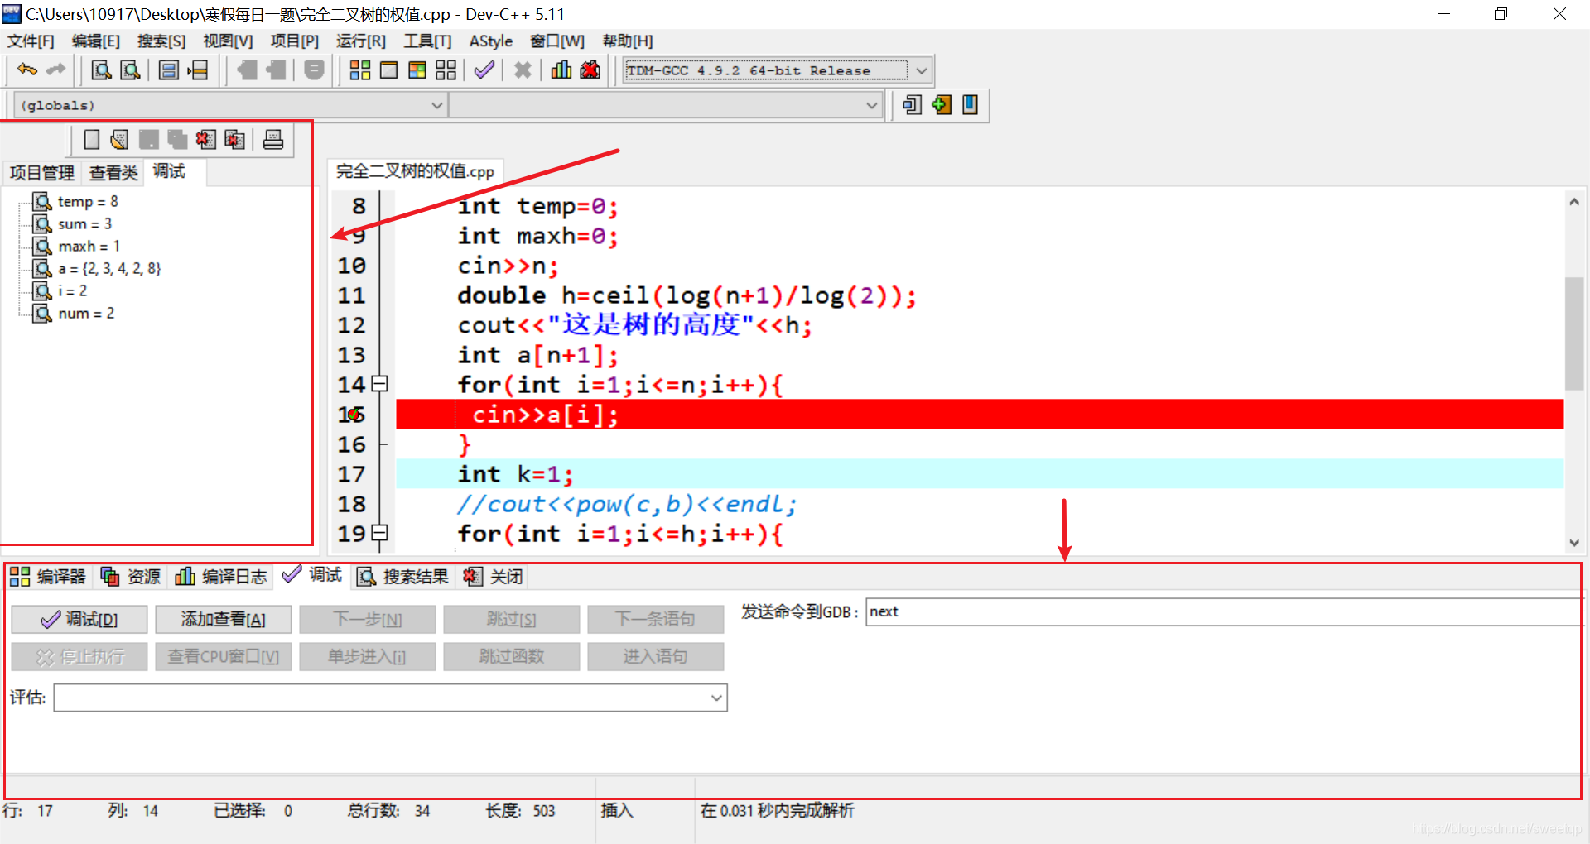Screen dimensions: 1590x844
Task: Click the 停止执行 button
Action: click(x=79, y=657)
